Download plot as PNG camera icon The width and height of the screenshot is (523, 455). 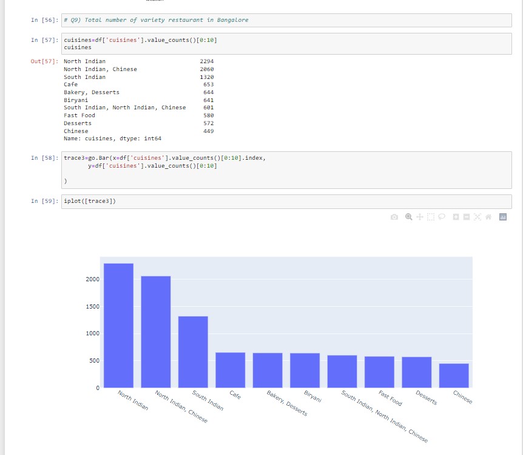click(394, 217)
